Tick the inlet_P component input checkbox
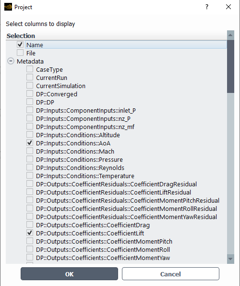This screenshot has height=286, width=240. (30, 110)
